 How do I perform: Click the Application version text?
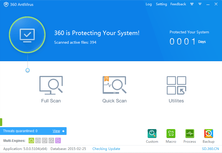(x=25, y=149)
